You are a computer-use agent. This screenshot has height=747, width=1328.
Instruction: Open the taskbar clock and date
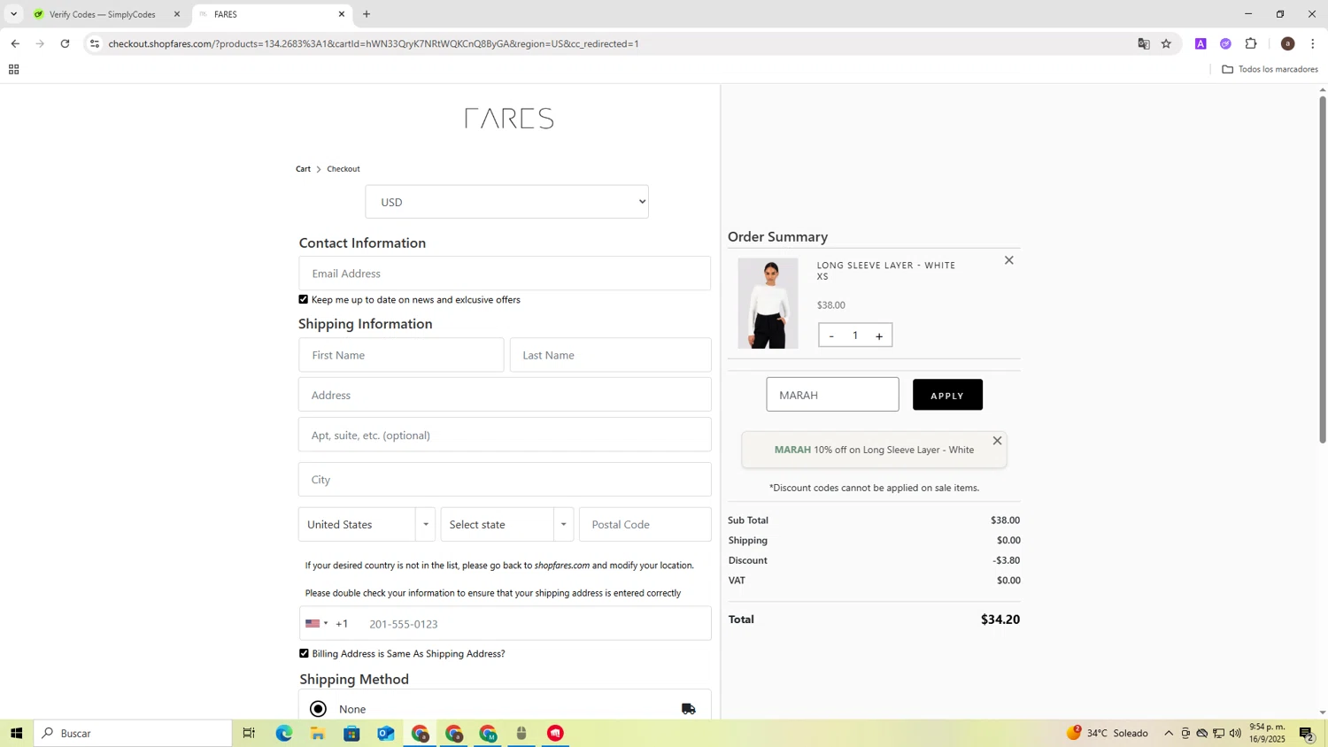click(x=1267, y=733)
